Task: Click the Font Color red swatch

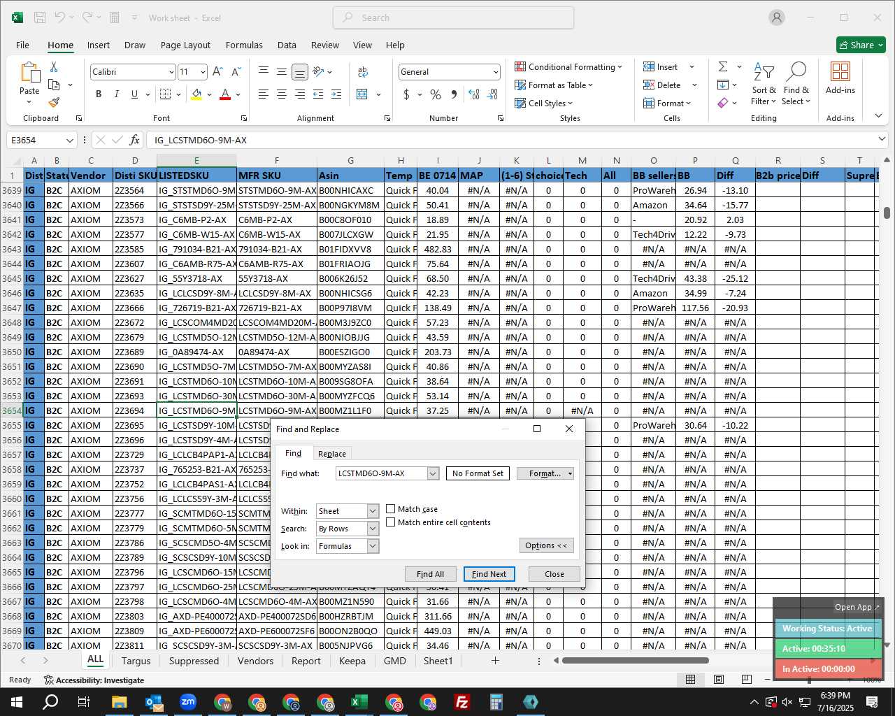Action: (x=225, y=94)
